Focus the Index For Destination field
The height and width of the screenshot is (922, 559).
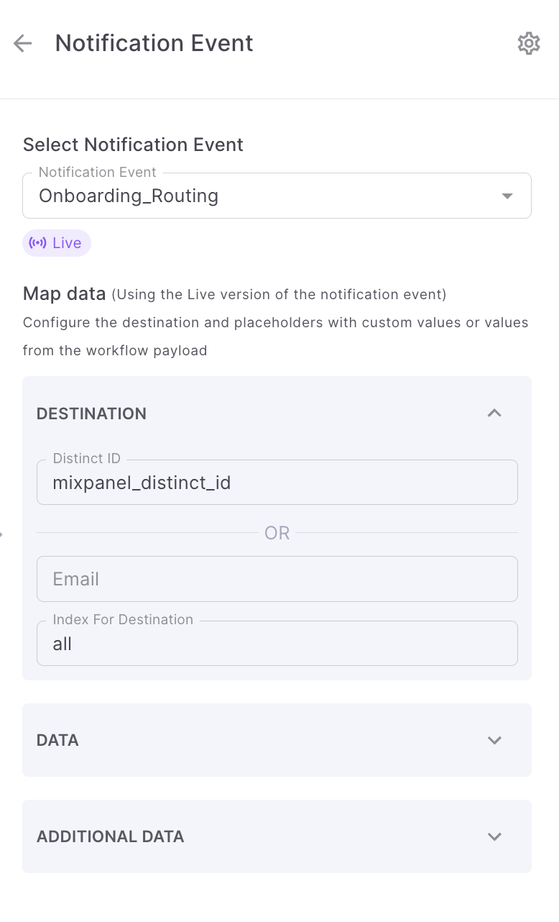tap(277, 644)
